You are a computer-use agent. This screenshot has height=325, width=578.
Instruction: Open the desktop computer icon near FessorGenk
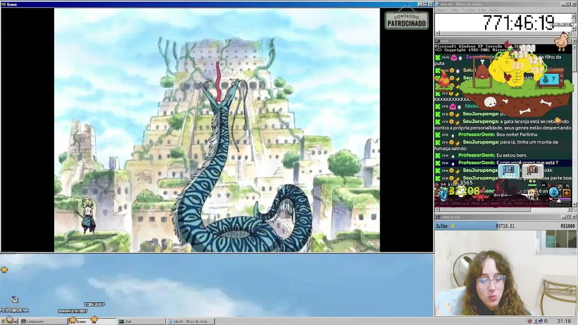(x=14, y=300)
